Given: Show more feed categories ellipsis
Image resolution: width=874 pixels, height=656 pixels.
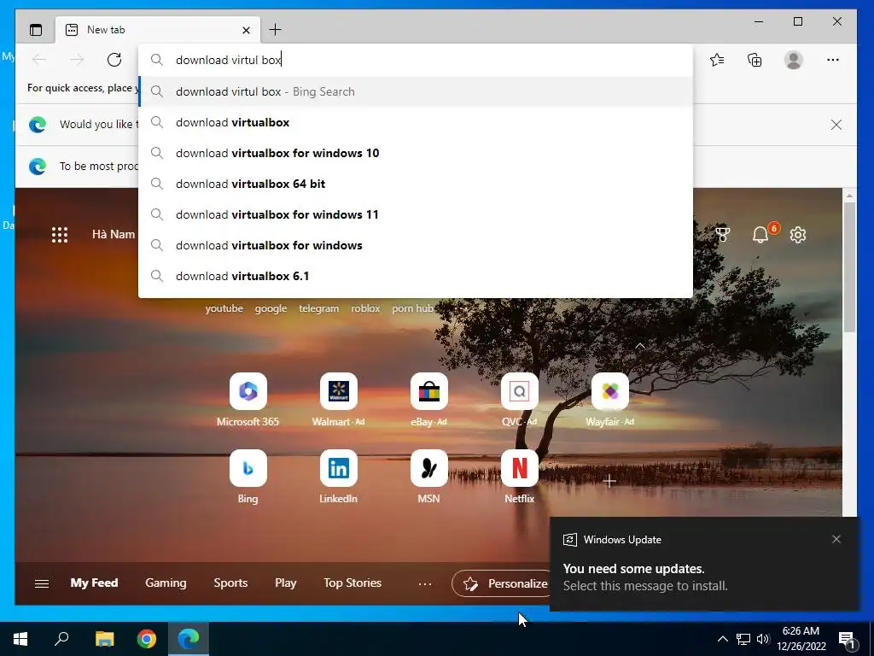Looking at the screenshot, I should 425,583.
